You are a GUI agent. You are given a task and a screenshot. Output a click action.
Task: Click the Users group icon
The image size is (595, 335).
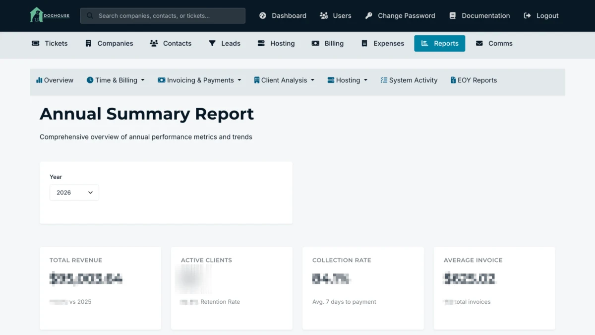point(324,16)
